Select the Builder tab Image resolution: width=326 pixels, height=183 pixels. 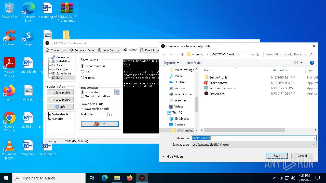pos(130,50)
